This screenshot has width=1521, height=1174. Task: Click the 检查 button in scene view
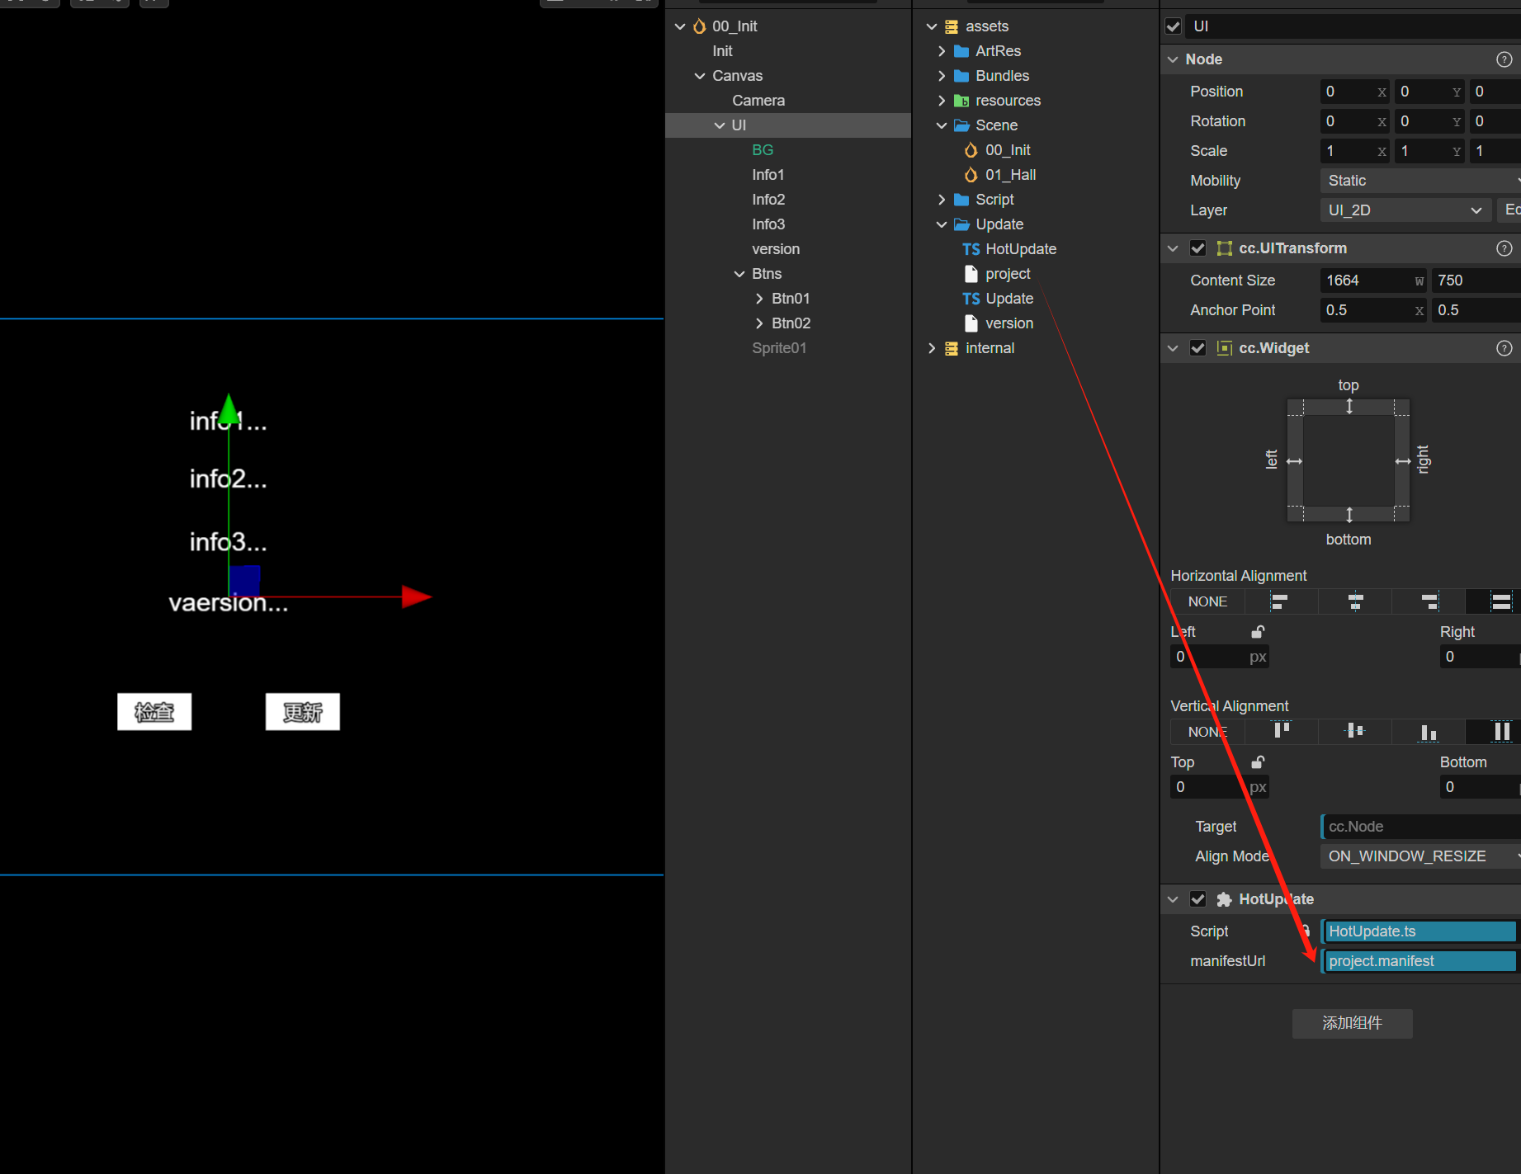[154, 711]
